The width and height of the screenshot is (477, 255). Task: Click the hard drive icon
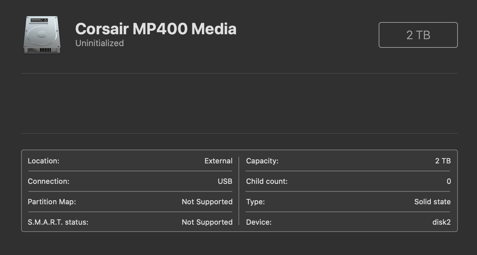(42, 35)
